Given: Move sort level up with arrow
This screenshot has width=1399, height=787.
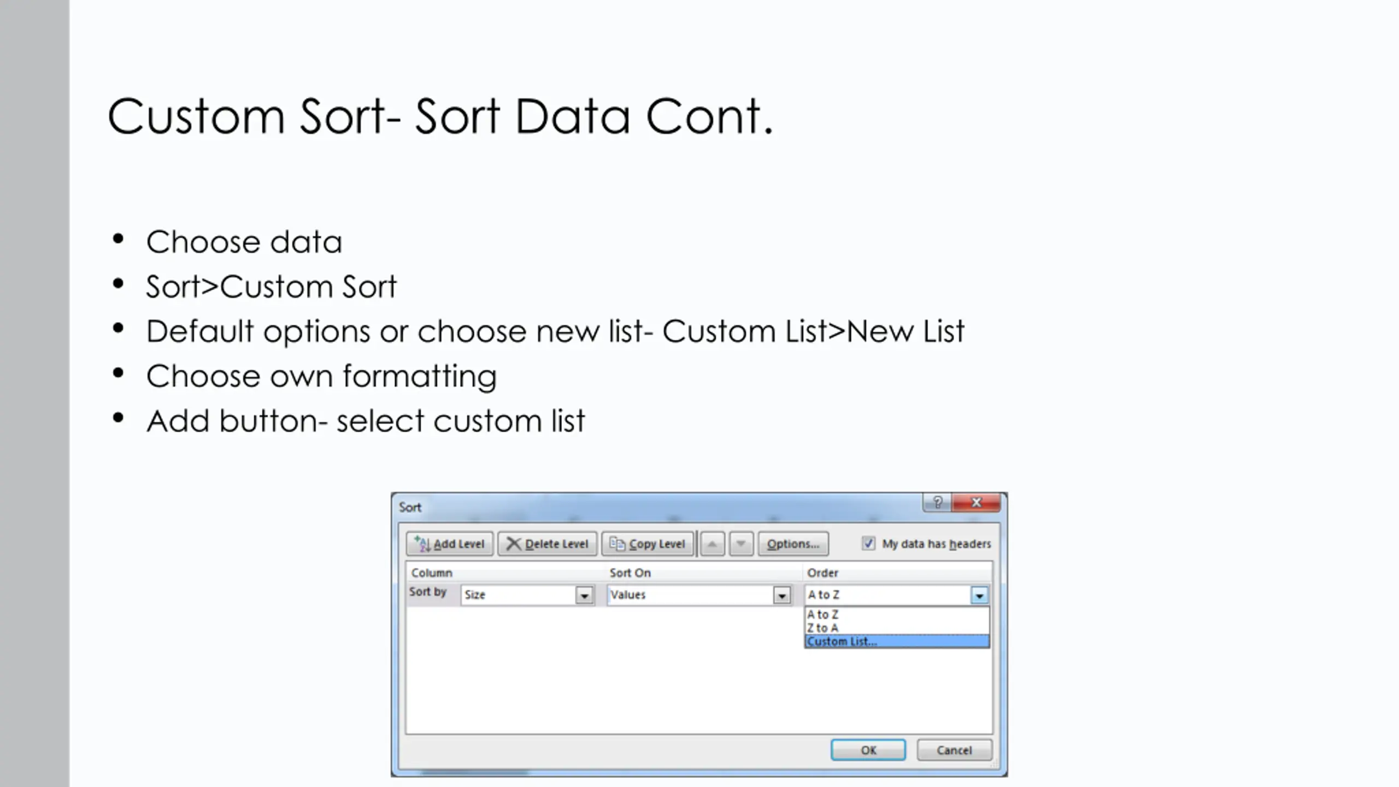Looking at the screenshot, I should 712,544.
